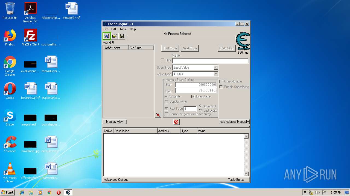Screen dimensions: 350x196
Task: Open Acrobat Reader DC shortcut
Action: click(30, 13)
